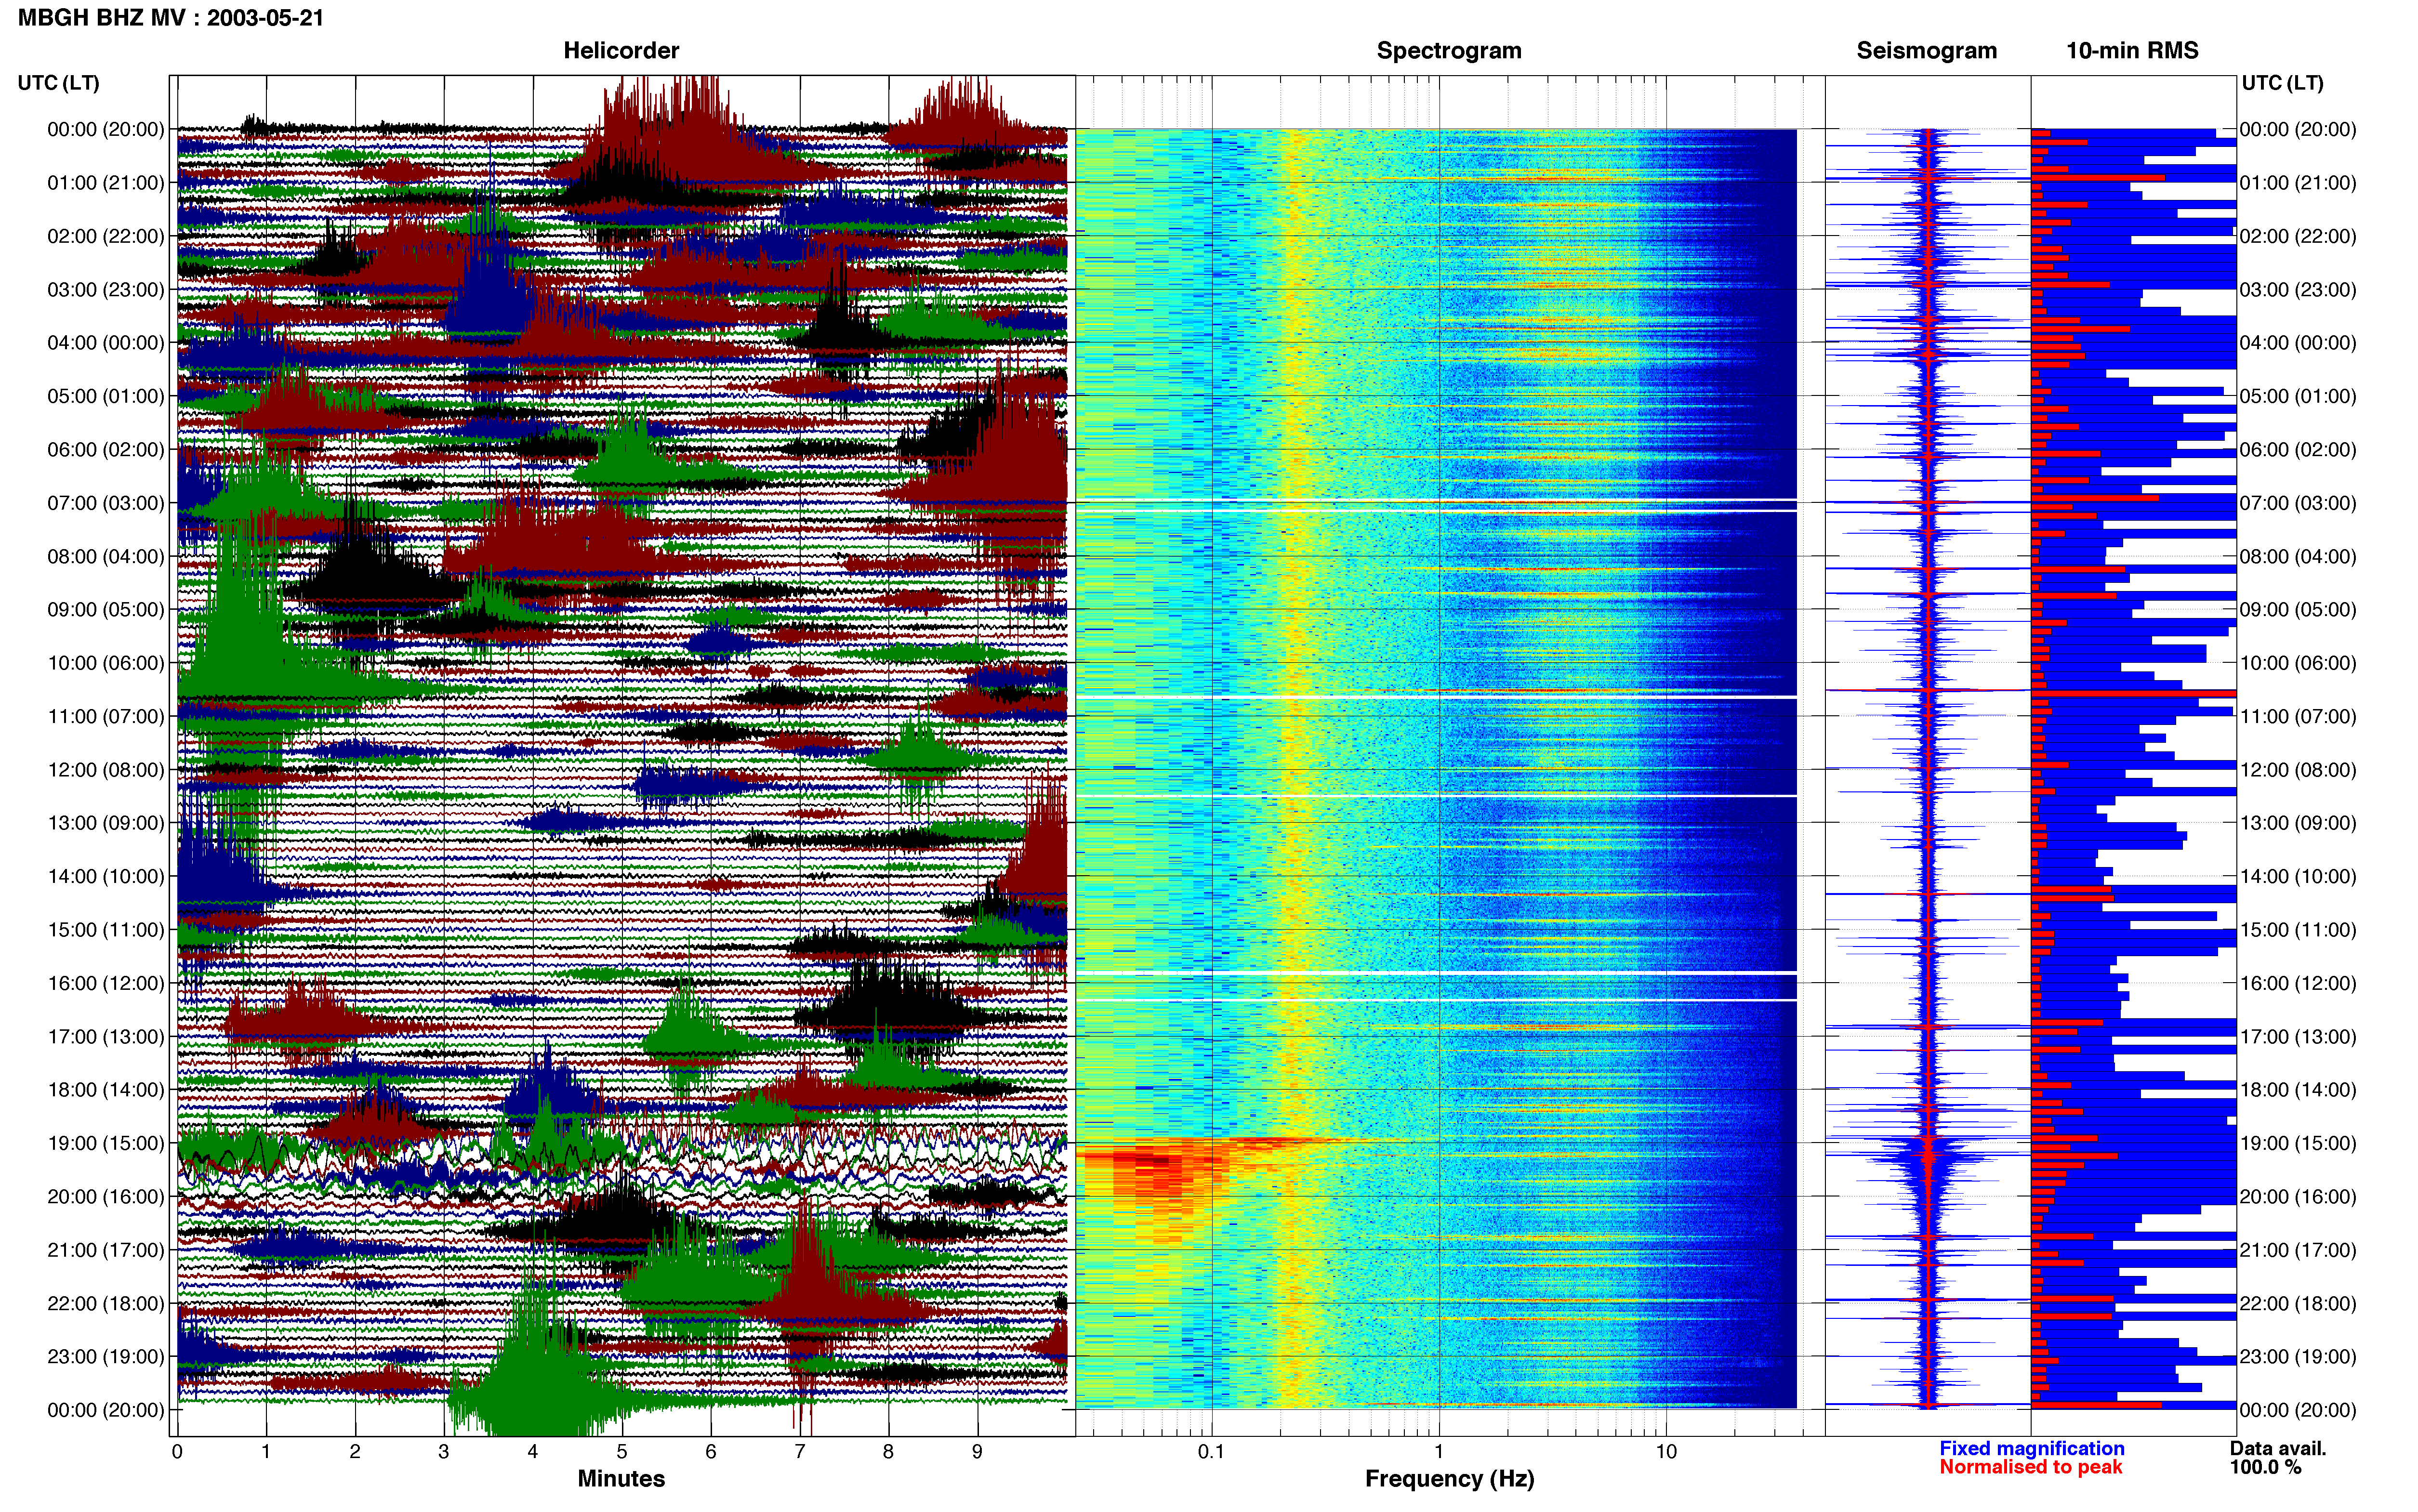Viewport: 2418px width, 1512px height.
Task: Select the '10-min RMS' panel heading
Action: (2132, 50)
